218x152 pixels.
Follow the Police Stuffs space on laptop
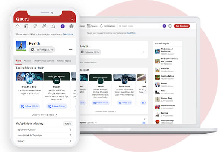point(125,103)
